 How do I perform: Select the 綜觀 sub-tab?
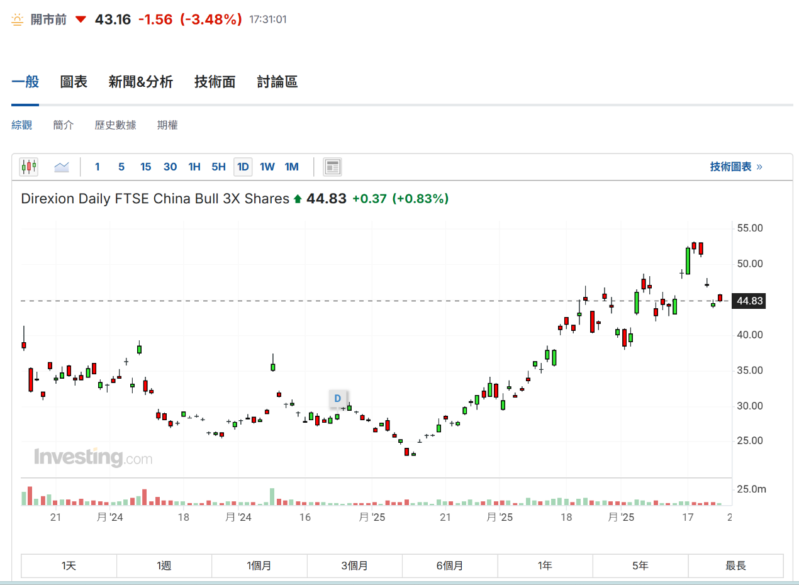(x=21, y=125)
